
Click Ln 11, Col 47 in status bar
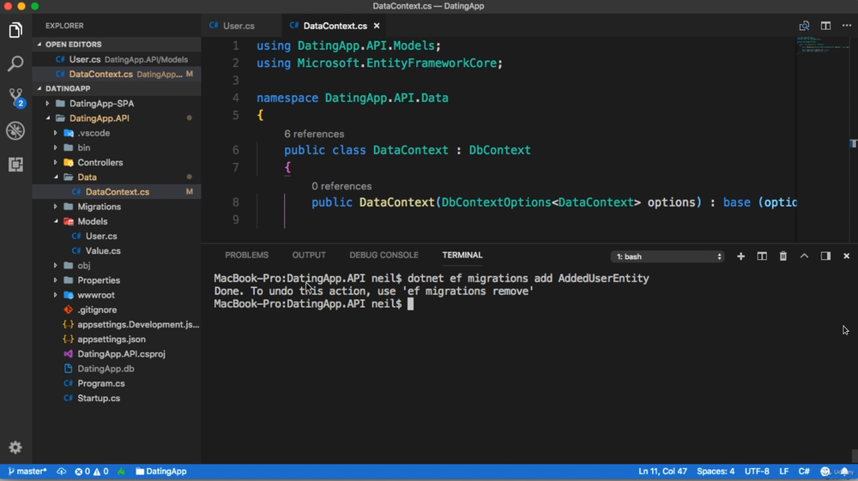click(x=662, y=472)
